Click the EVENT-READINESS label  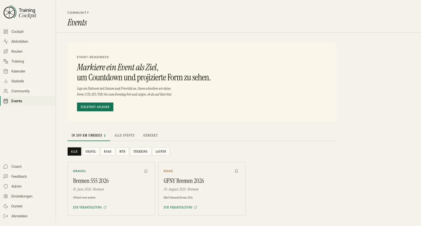coord(93,57)
